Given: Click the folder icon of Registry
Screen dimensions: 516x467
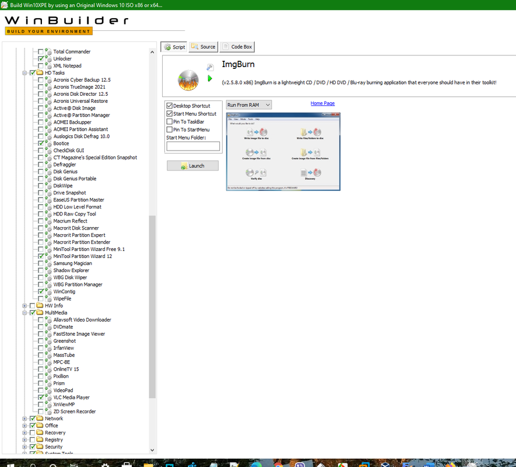Looking at the screenshot, I should [40, 440].
